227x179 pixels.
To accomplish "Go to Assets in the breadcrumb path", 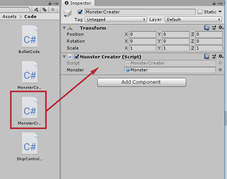I will [9, 17].
